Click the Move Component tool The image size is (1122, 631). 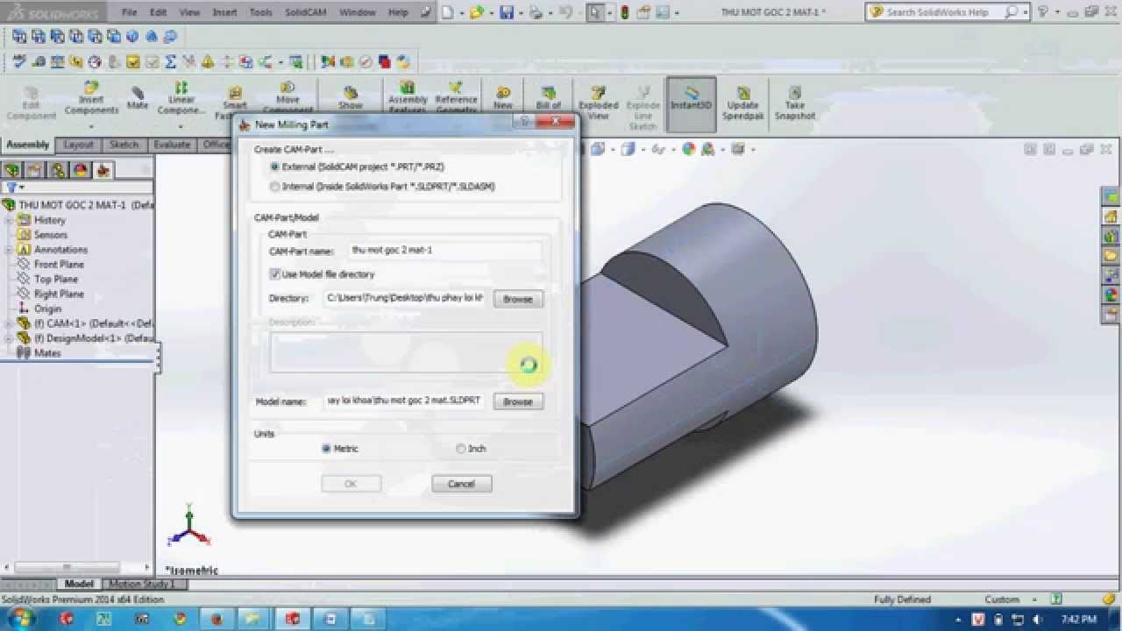tap(288, 98)
